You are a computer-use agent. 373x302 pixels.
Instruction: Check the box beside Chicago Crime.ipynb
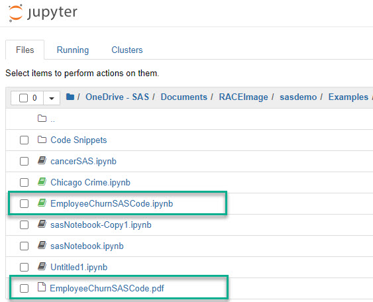(x=24, y=182)
